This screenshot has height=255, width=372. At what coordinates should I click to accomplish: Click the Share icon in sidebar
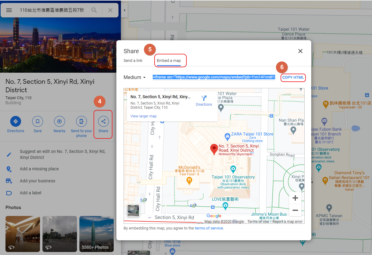tap(103, 121)
